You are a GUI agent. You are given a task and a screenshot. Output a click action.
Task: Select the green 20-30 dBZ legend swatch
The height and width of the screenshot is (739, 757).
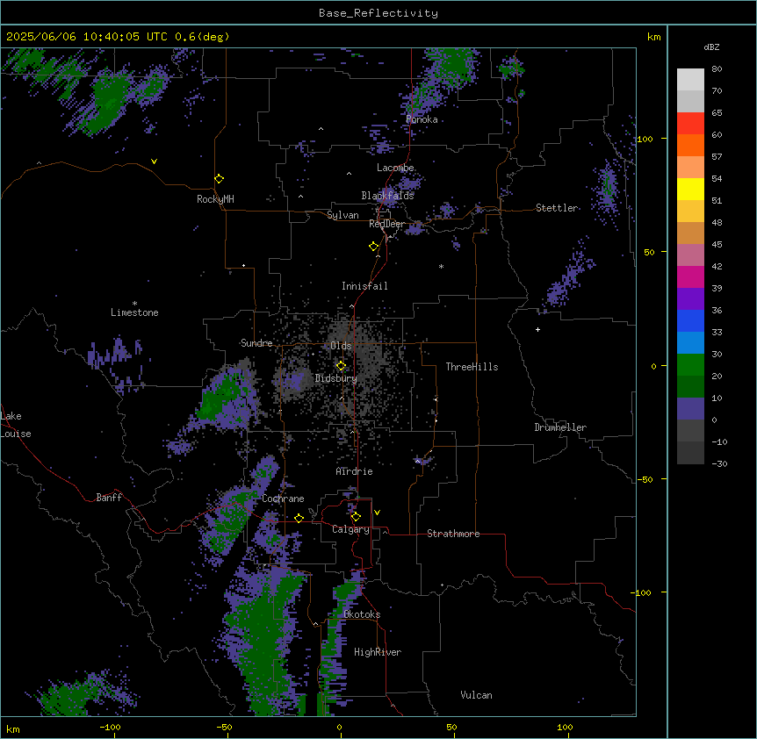690,365
